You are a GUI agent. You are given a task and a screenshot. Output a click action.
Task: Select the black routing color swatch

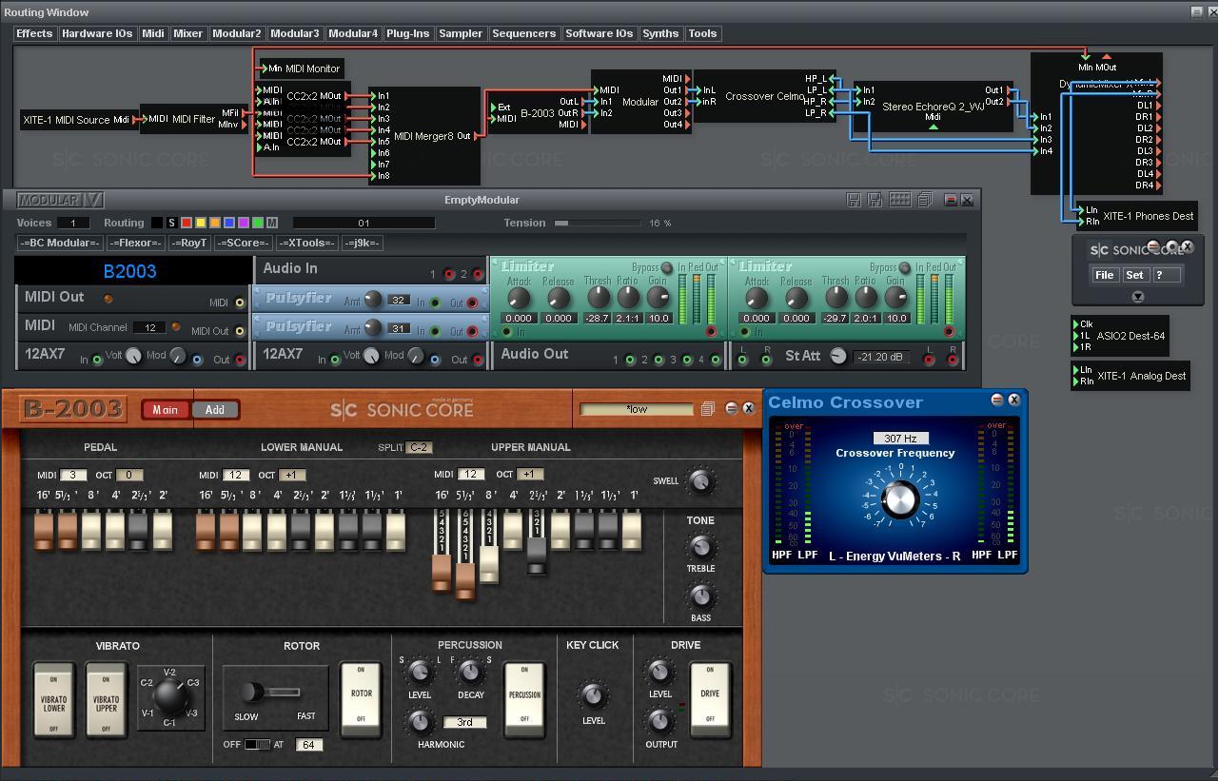coord(158,223)
